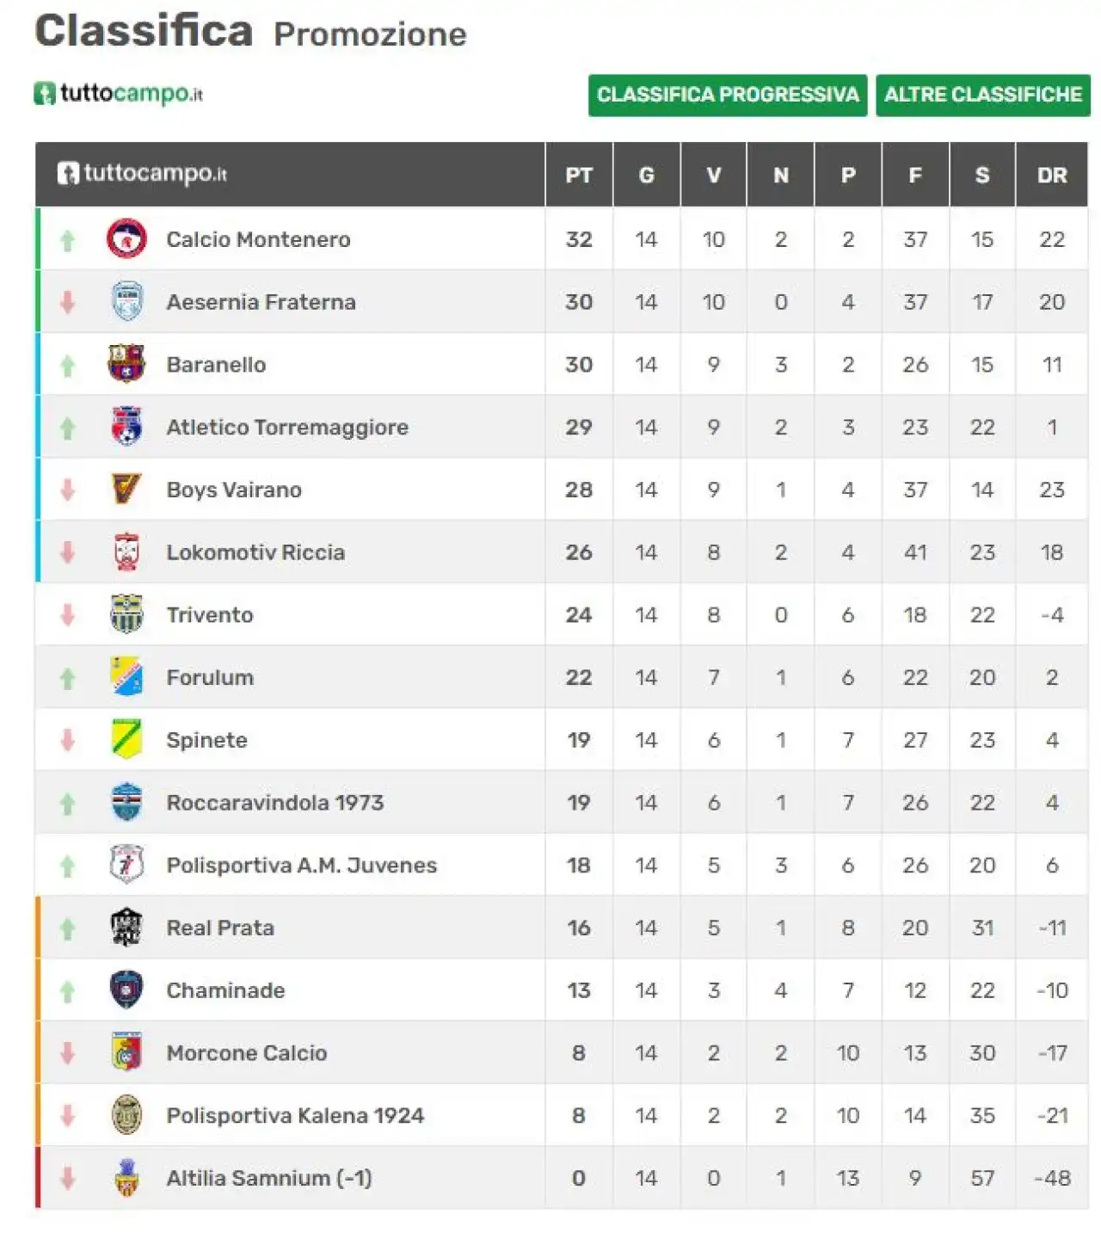Click the Forulum team crest icon
1101x1233 pixels.
coord(126,677)
